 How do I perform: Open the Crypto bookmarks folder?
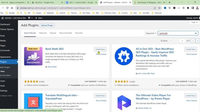click(37, 13)
